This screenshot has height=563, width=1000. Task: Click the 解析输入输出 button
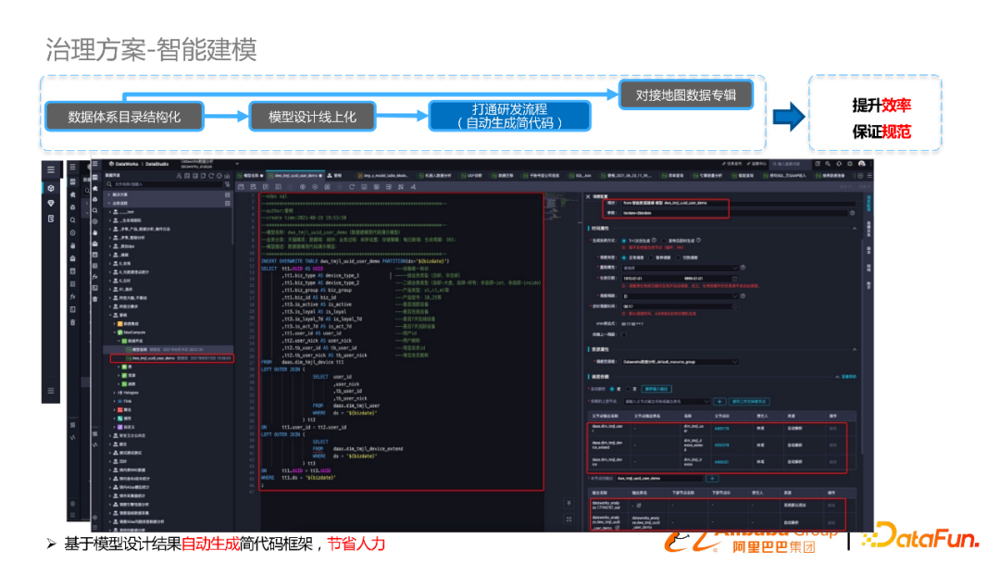point(656,387)
